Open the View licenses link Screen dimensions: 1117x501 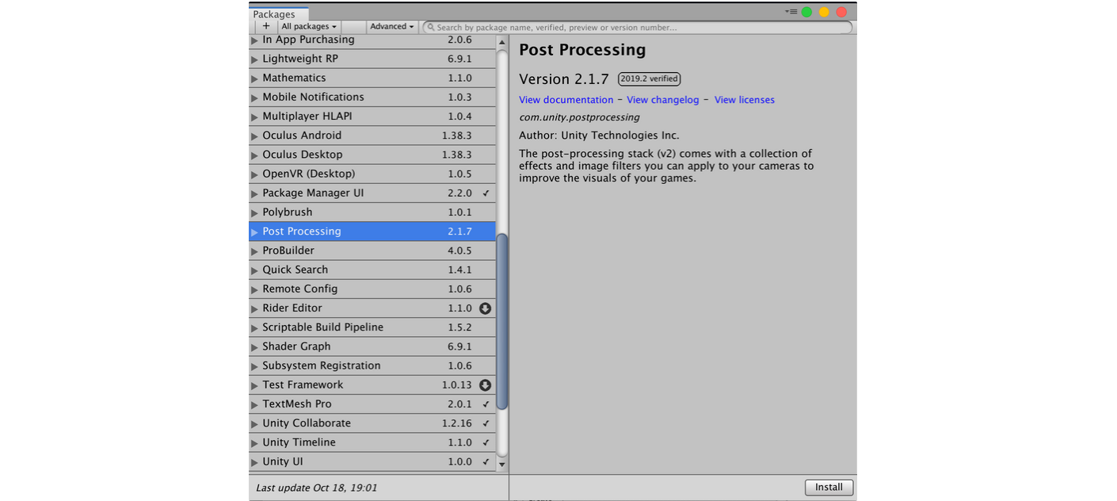(x=745, y=100)
